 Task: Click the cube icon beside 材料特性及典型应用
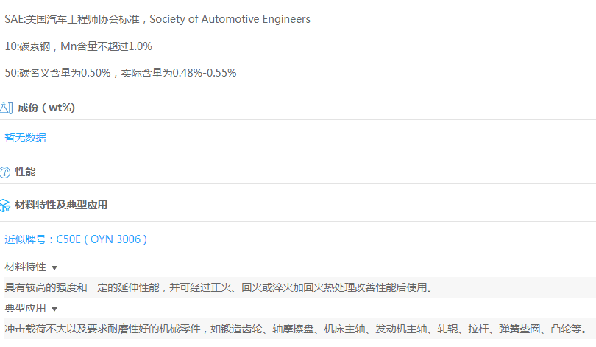tap(5, 205)
